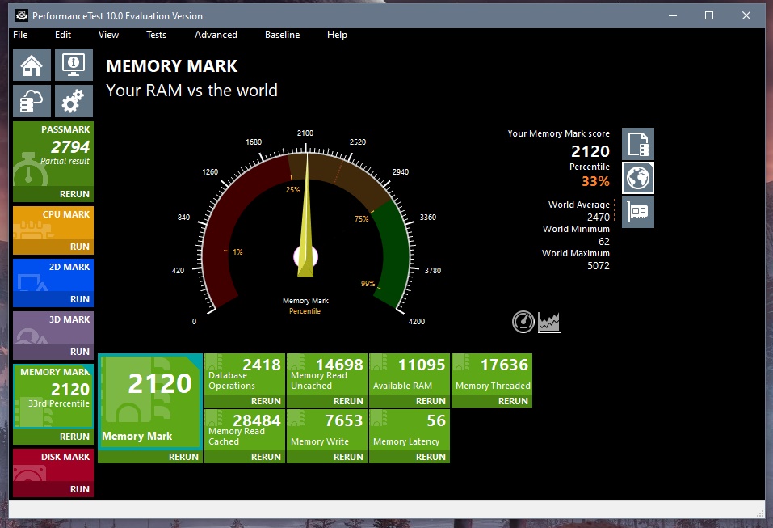This screenshot has width=773, height=528.
Task: Click the Memory Read Cached 28484 result
Action: pos(245,430)
